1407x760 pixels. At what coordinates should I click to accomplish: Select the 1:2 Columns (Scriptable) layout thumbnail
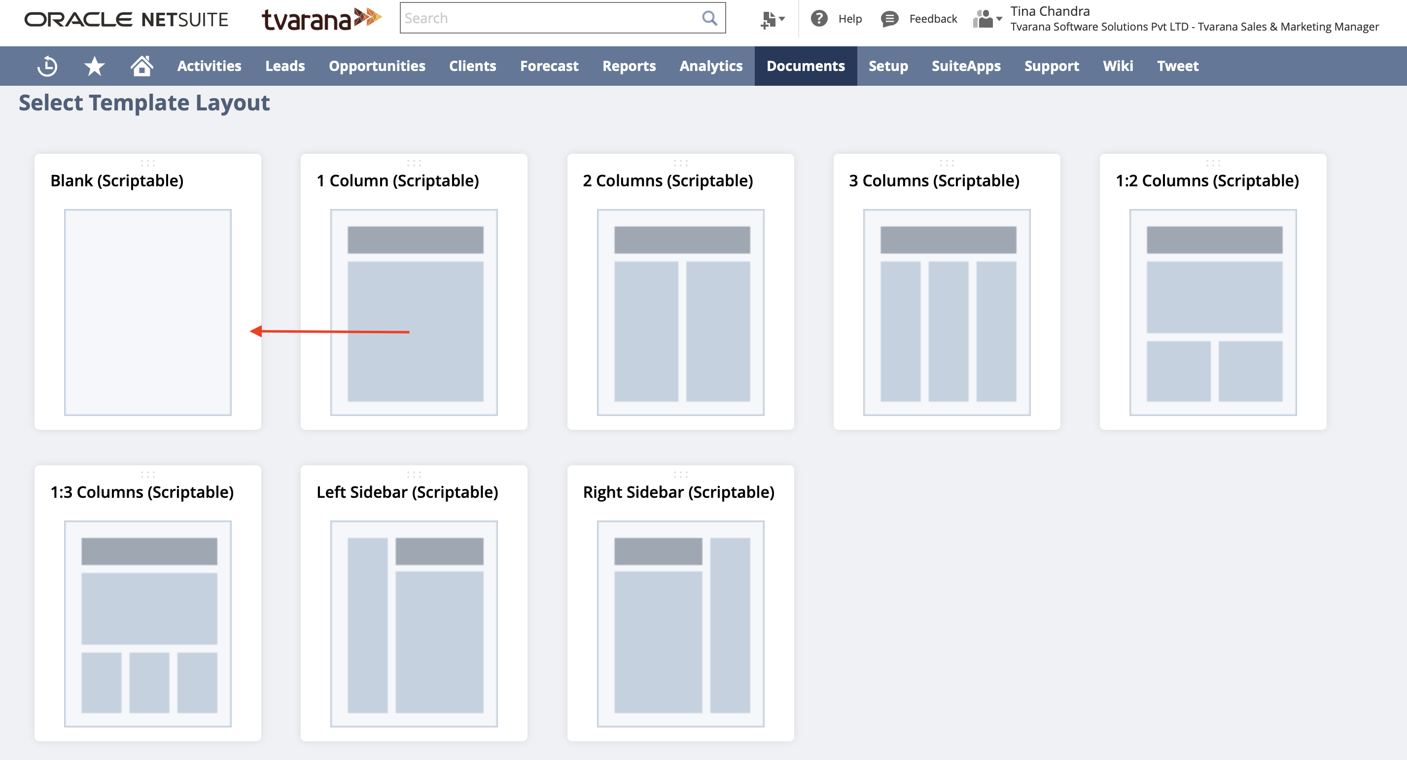click(x=1213, y=312)
